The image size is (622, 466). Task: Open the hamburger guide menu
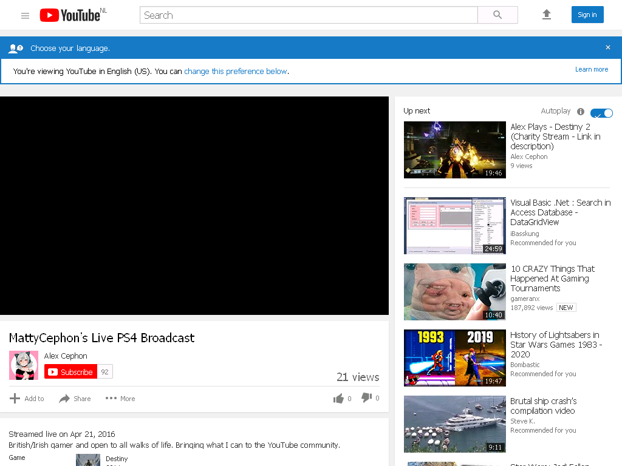click(x=25, y=15)
